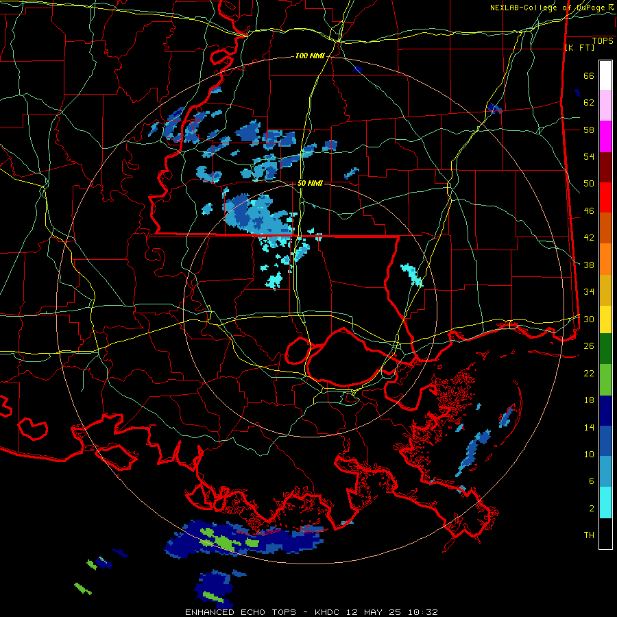
Task: Click the legend value '22'
Action: [x=589, y=373]
